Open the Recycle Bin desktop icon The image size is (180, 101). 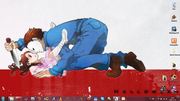point(174,6)
